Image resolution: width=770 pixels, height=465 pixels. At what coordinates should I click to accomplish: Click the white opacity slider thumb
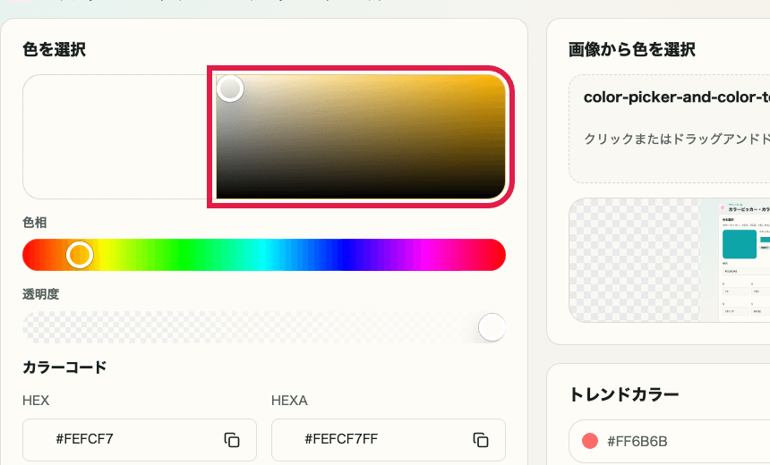(492, 327)
